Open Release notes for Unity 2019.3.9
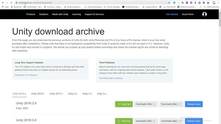 (x=194, y=104)
